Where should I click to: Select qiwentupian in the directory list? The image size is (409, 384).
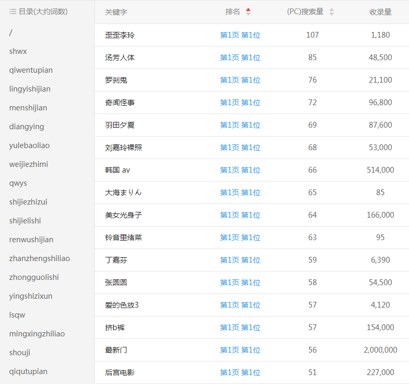[x=31, y=70]
